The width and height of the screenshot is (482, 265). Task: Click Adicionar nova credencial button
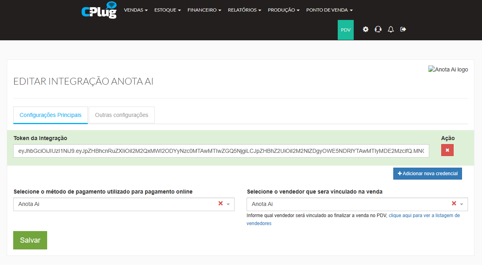428,174
